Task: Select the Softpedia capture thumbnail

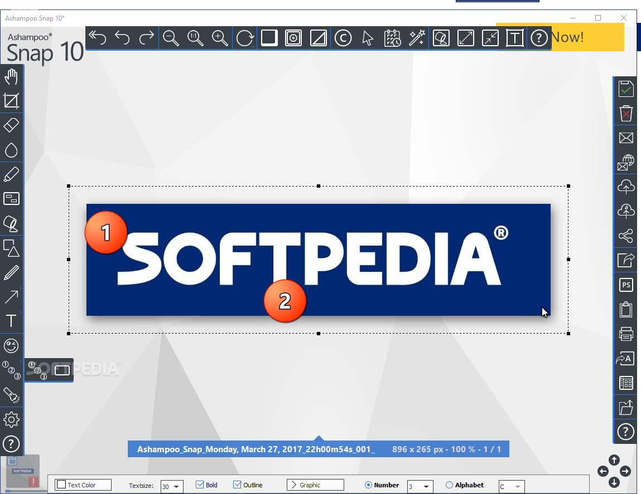Action: [x=23, y=472]
